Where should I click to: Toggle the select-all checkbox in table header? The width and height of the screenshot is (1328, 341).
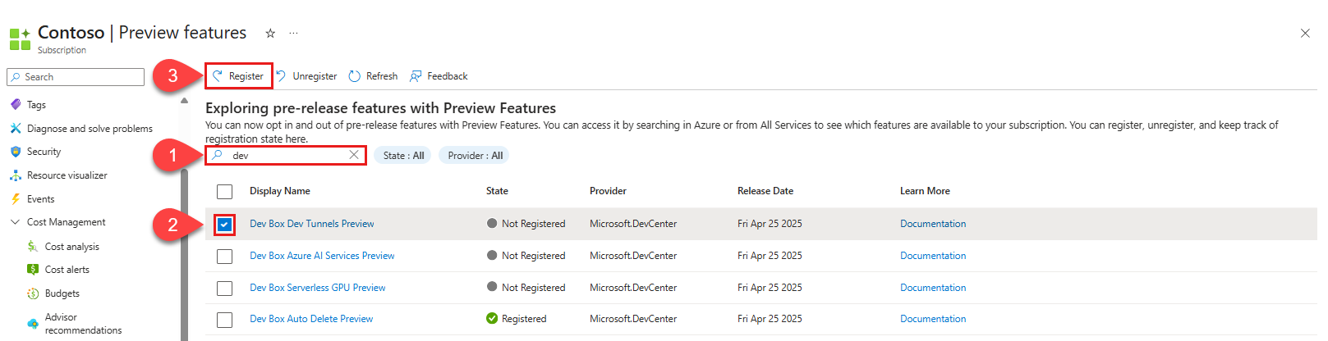click(224, 191)
